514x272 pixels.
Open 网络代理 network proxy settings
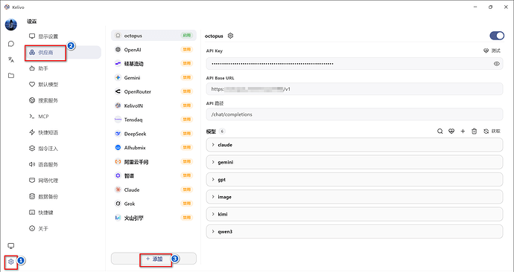(x=63, y=181)
